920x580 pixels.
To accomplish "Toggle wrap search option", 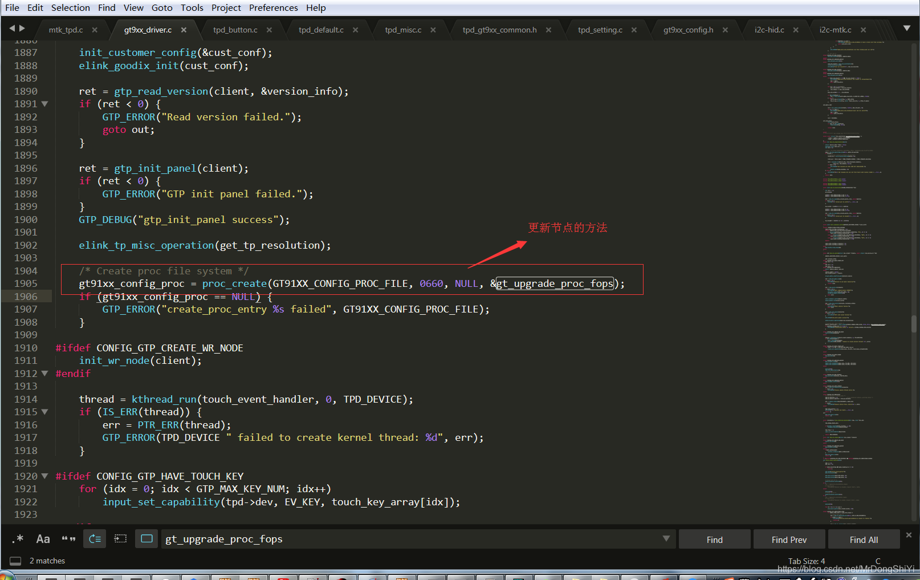I will 95,539.
